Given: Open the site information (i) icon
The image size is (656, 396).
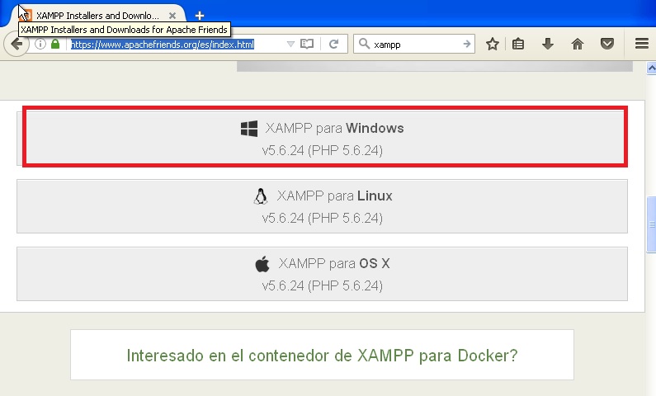Looking at the screenshot, I should (40, 44).
